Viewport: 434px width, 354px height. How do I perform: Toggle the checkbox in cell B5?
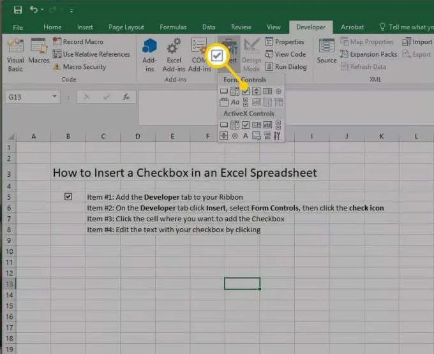pos(68,196)
